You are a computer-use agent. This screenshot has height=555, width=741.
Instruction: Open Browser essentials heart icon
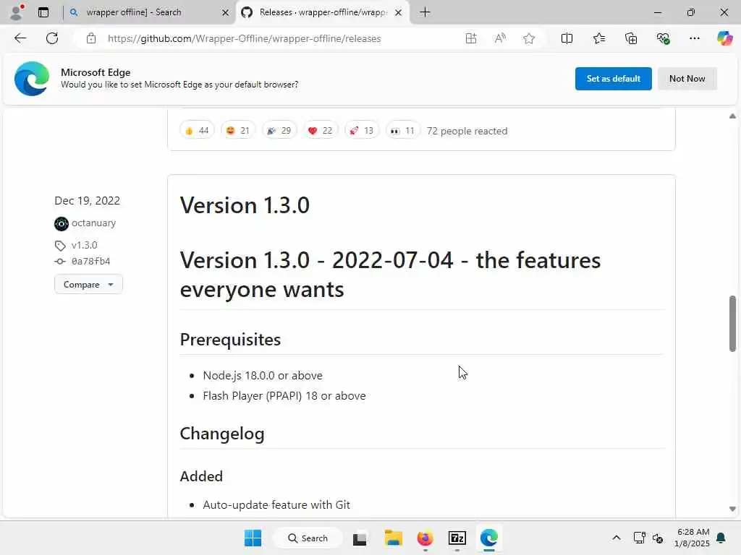[663, 39]
